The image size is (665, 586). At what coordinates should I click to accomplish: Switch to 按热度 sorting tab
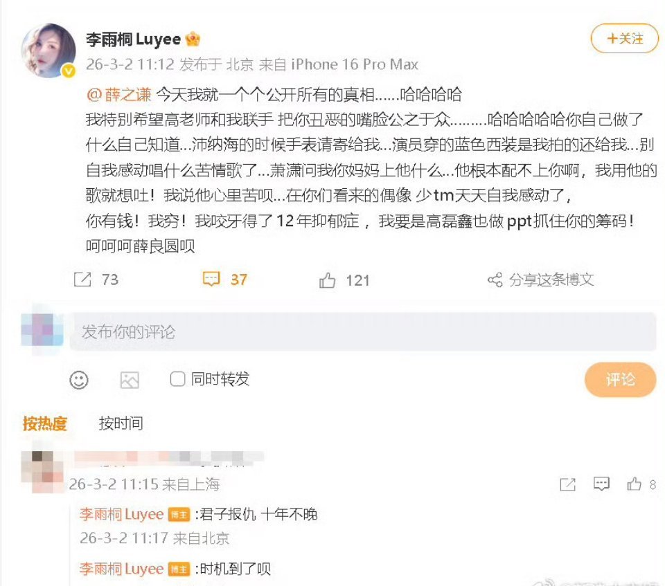click(x=44, y=423)
